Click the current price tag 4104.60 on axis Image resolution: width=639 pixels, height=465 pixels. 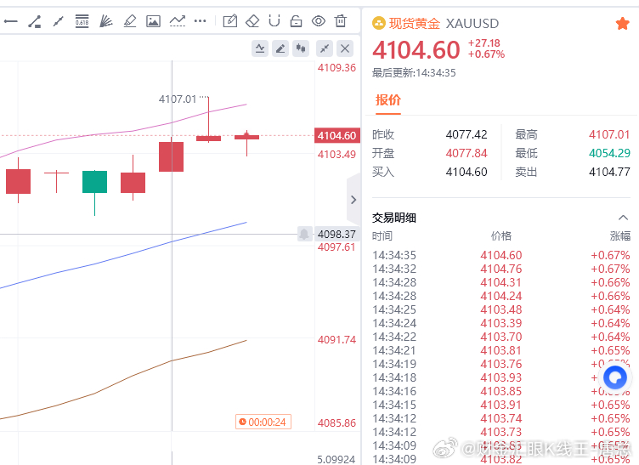point(337,136)
